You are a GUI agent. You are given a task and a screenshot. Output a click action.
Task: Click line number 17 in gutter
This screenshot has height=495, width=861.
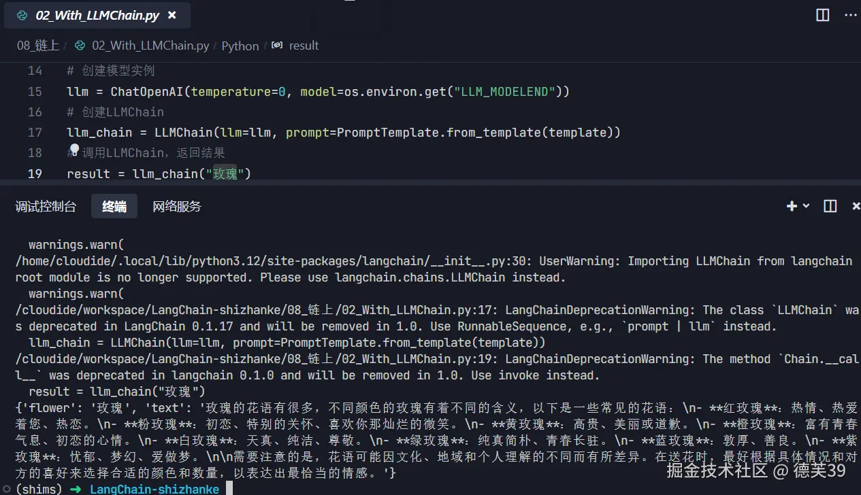click(x=35, y=132)
